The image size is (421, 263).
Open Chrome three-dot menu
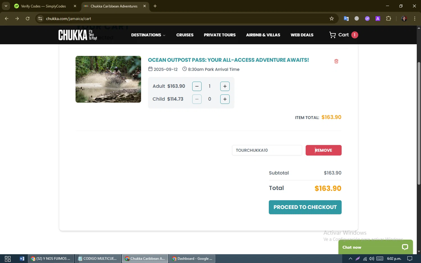(415, 19)
